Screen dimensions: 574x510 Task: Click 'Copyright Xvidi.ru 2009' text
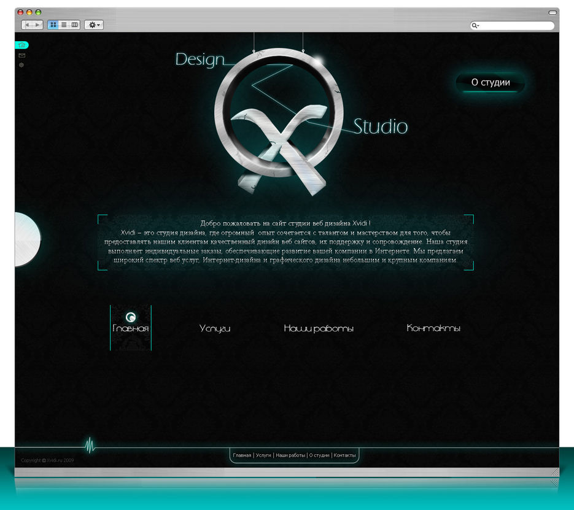point(47,460)
